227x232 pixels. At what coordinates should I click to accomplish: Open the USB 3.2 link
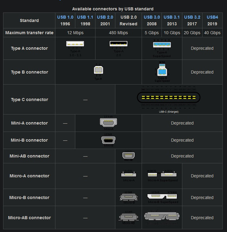192,17
